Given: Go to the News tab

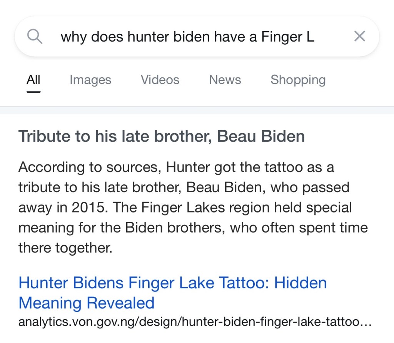Looking at the screenshot, I should tap(225, 80).
